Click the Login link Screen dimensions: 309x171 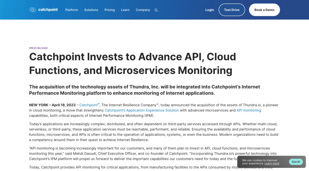(x=210, y=10)
